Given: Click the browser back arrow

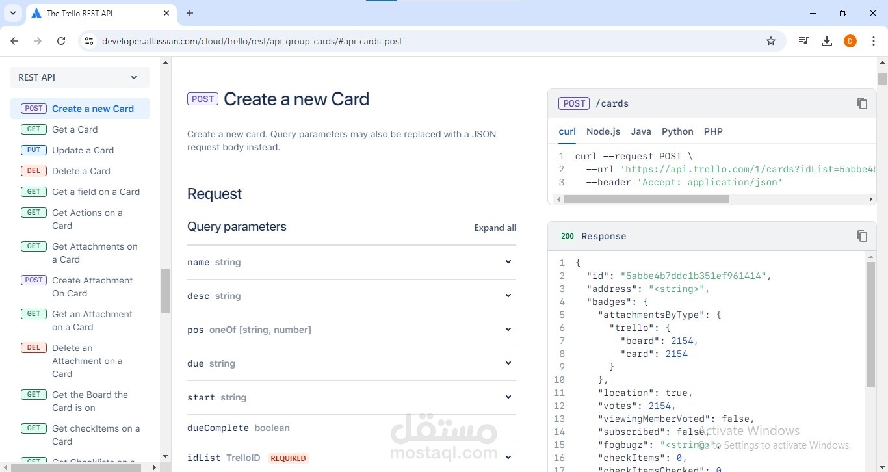Looking at the screenshot, I should coord(14,41).
